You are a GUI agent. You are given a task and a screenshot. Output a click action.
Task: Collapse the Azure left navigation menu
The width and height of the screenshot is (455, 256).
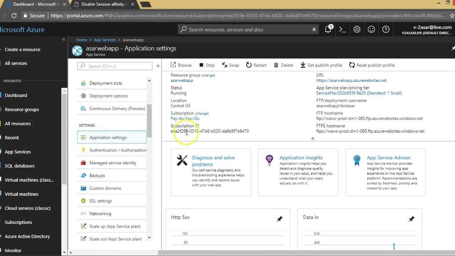pyautogui.click(x=64, y=39)
